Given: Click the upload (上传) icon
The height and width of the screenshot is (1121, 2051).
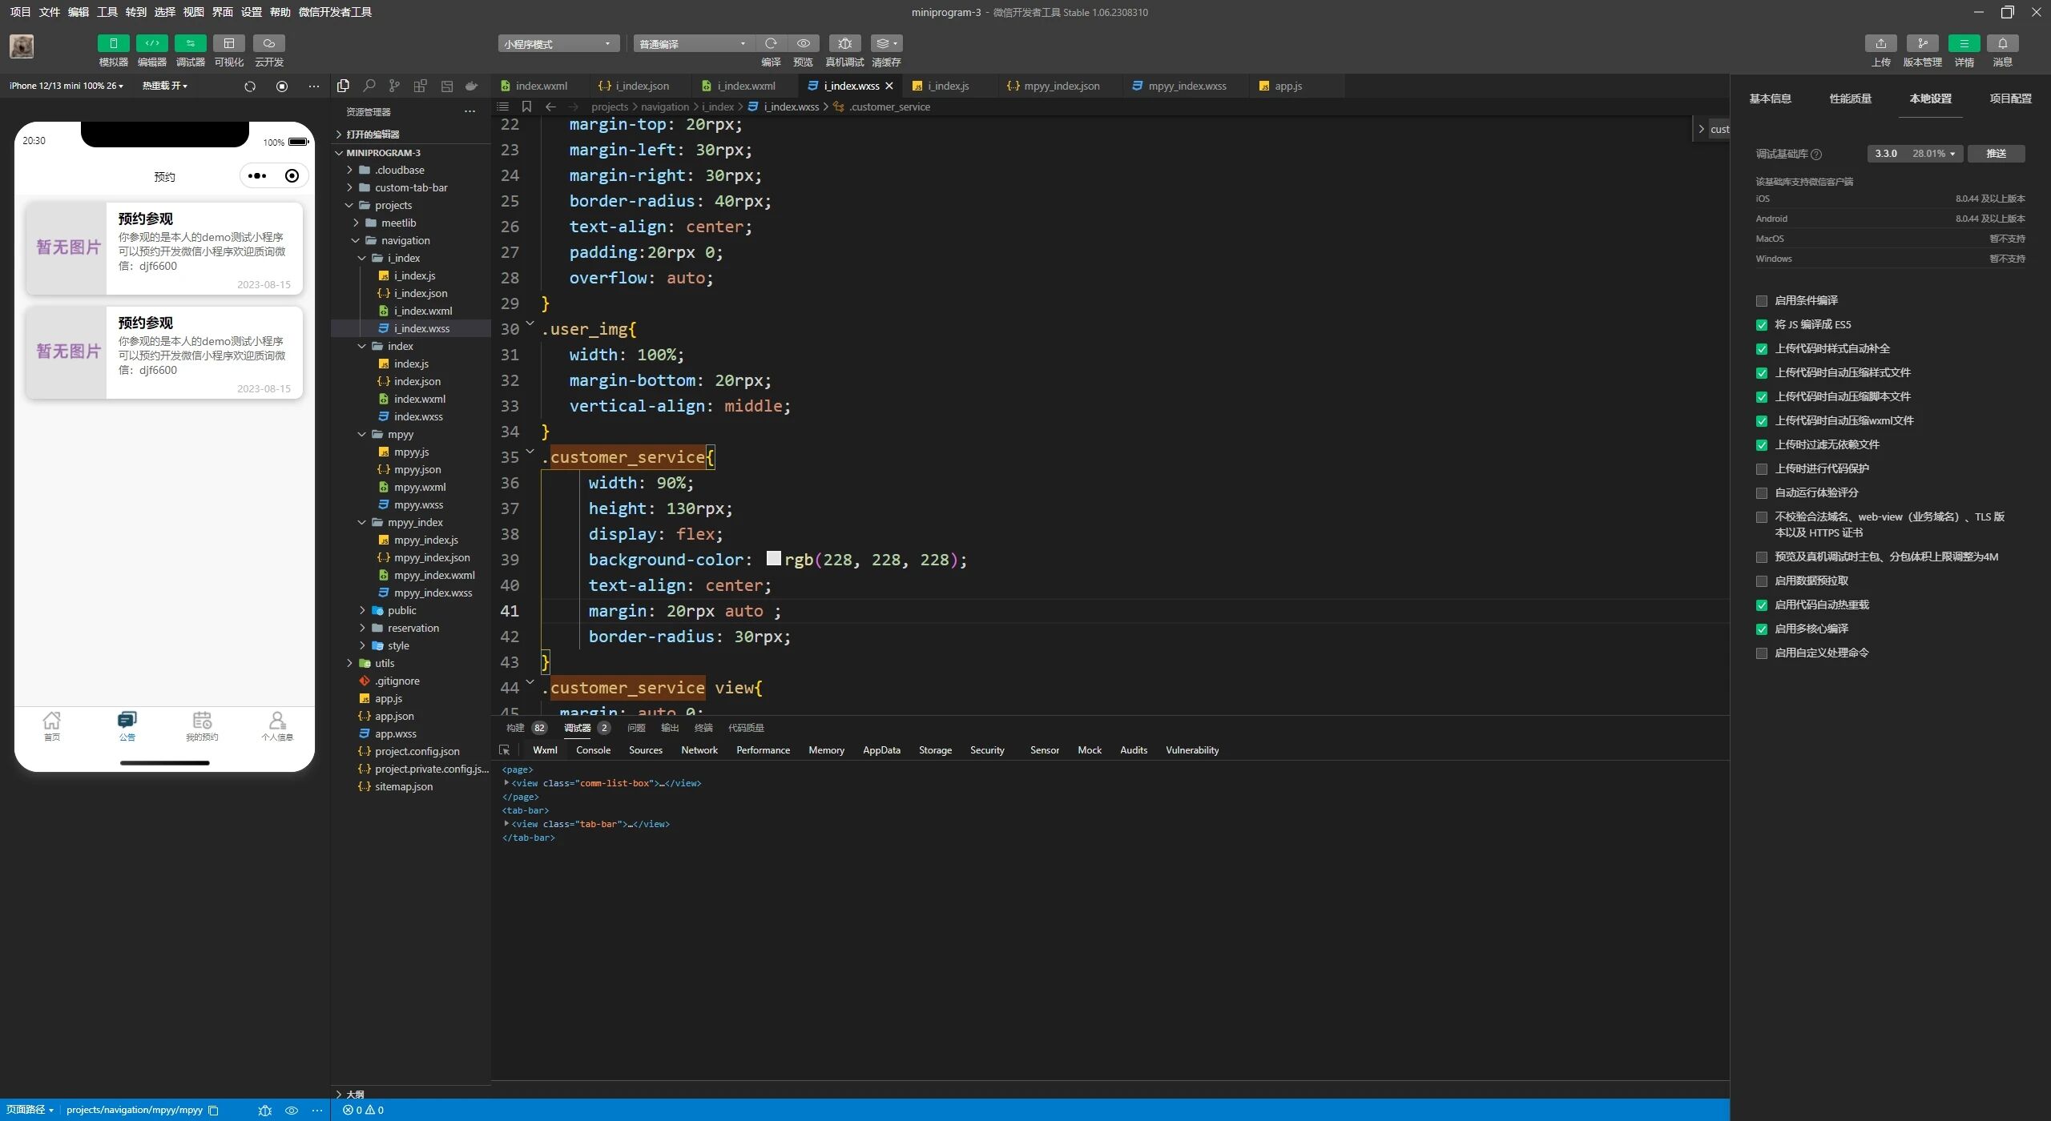Looking at the screenshot, I should pos(1880,43).
